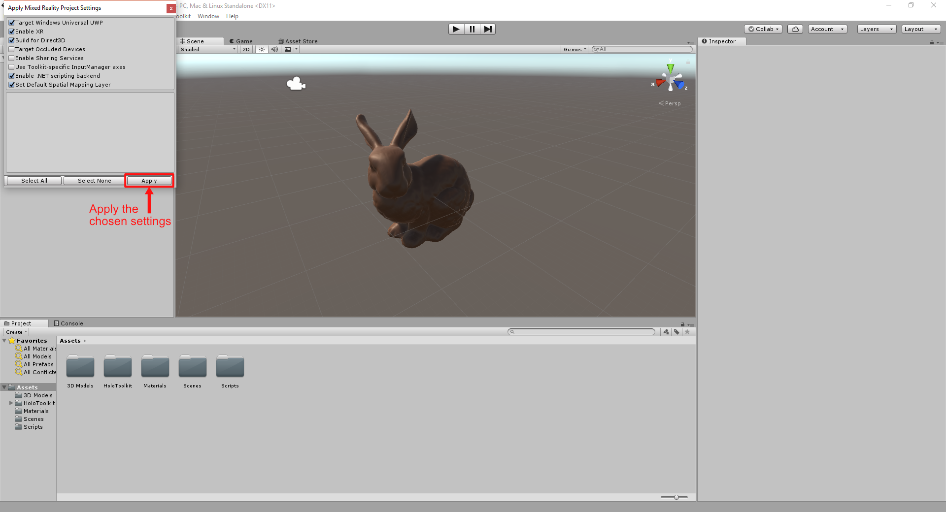Click the Pause playback icon
This screenshot has width=946, height=512.
[x=472, y=29]
